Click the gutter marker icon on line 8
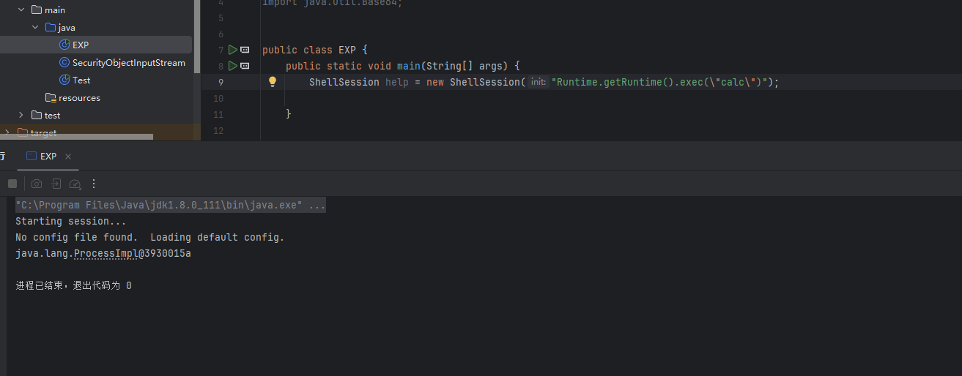This screenshot has width=962, height=376. 245,66
